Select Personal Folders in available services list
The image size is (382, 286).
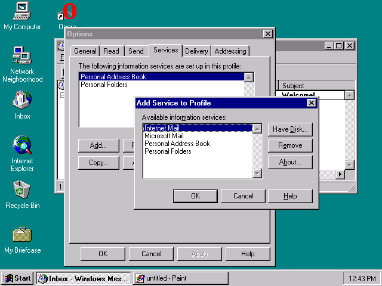tap(198, 151)
